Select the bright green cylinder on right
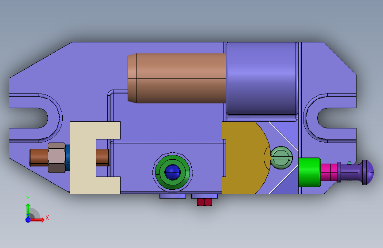The width and height of the screenshot is (383, 248). (309, 173)
